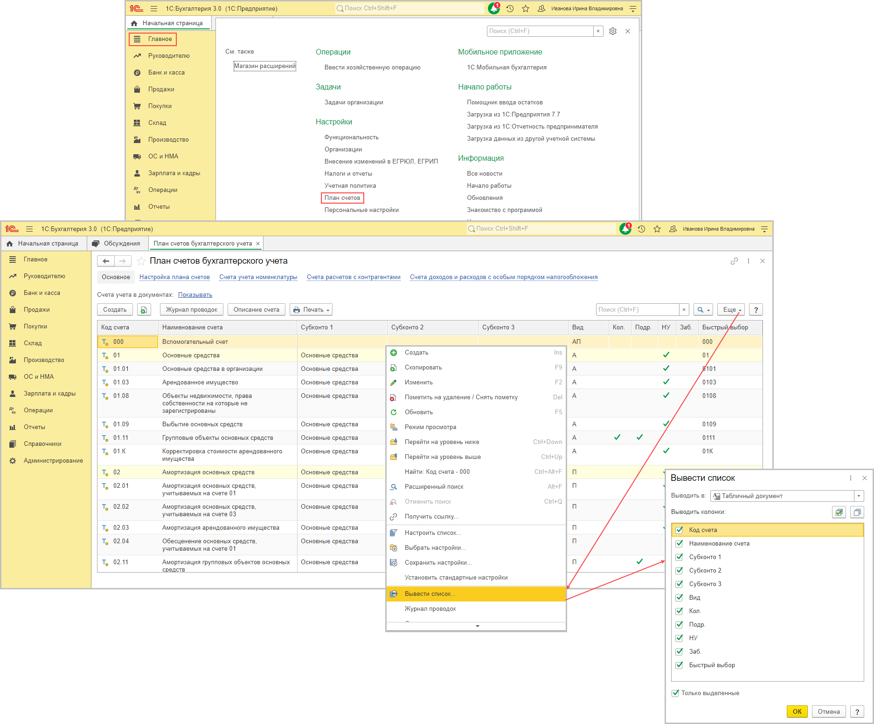Click the check all columns icon
874x724 pixels.
click(x=839, y=512)
